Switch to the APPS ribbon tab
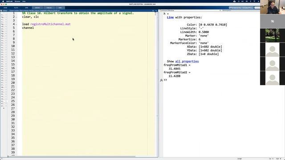This screenshot has height=160, width=285. pos(27,8)
